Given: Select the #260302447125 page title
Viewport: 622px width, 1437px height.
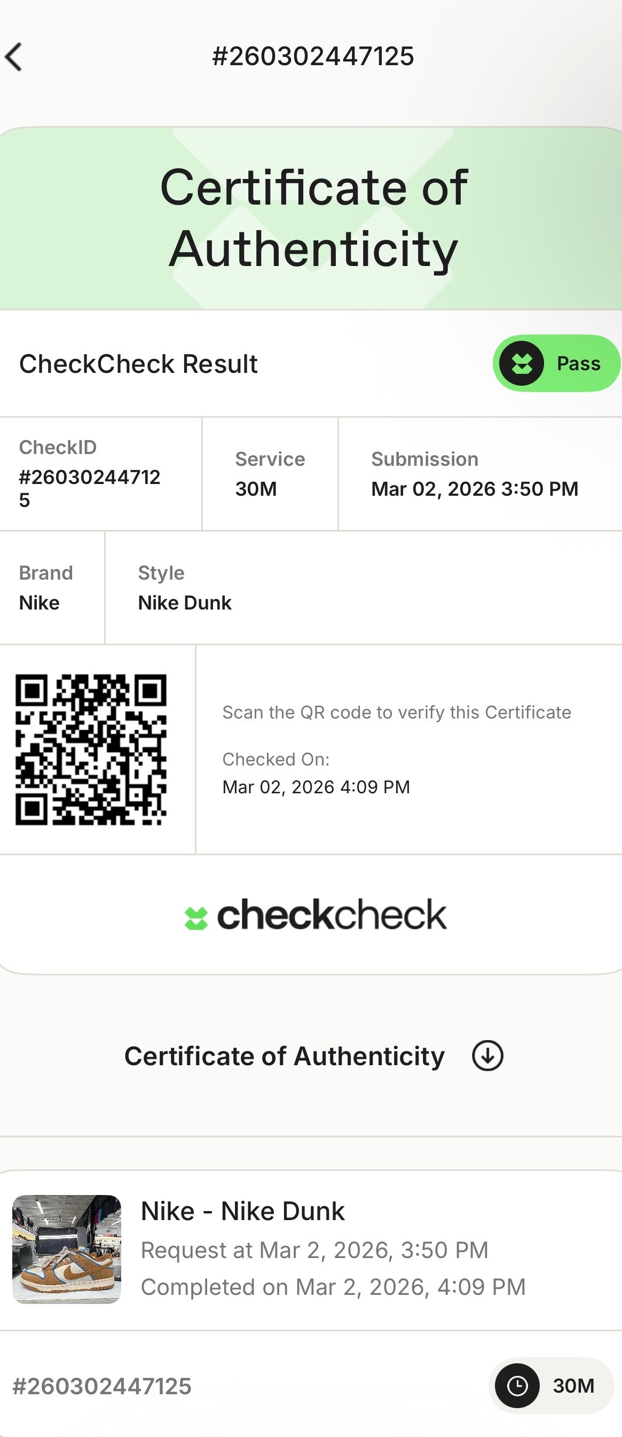Looking at the screenshot, I should point(313,56).
